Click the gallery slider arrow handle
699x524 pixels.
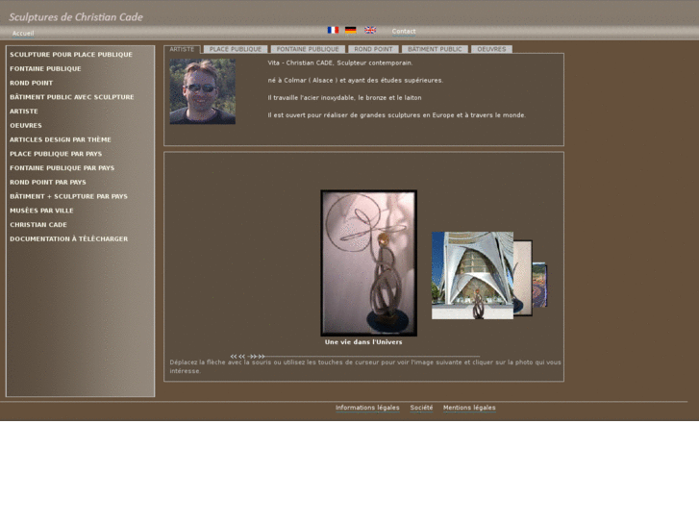[x=247, y=357]
